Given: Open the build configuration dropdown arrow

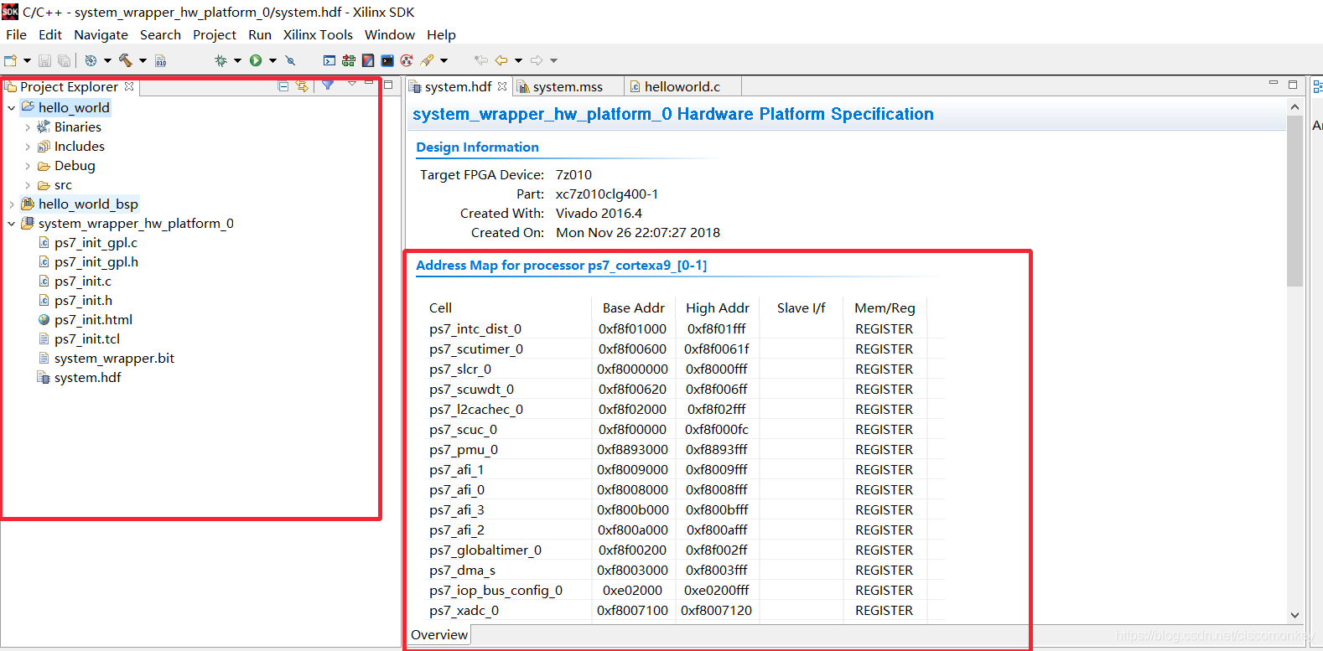Looking at the screenshot, I should tap(107, 60).
